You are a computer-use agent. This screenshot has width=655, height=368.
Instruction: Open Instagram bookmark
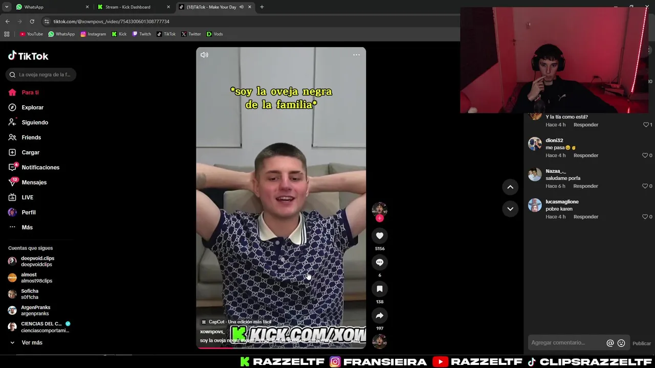pyautogui.click(x=93, y=34)
